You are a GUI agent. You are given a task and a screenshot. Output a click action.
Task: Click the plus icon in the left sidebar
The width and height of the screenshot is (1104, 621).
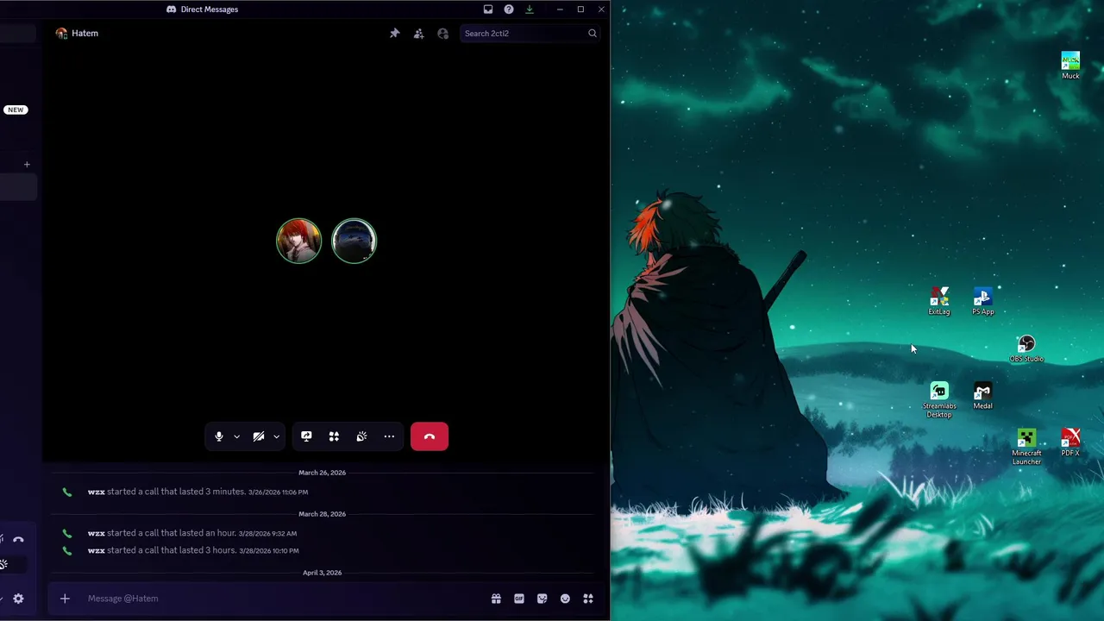[27, 164]
